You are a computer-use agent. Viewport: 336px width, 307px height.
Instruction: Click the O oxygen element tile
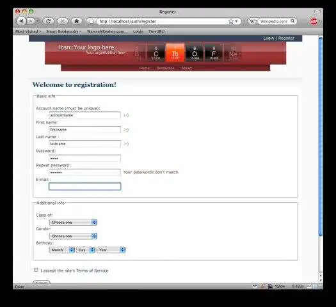pyautogui.click(x=195, y=52)
